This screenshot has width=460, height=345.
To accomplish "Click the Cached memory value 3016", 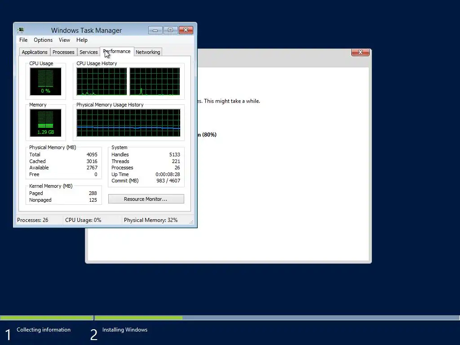I will tap(92, 161).
